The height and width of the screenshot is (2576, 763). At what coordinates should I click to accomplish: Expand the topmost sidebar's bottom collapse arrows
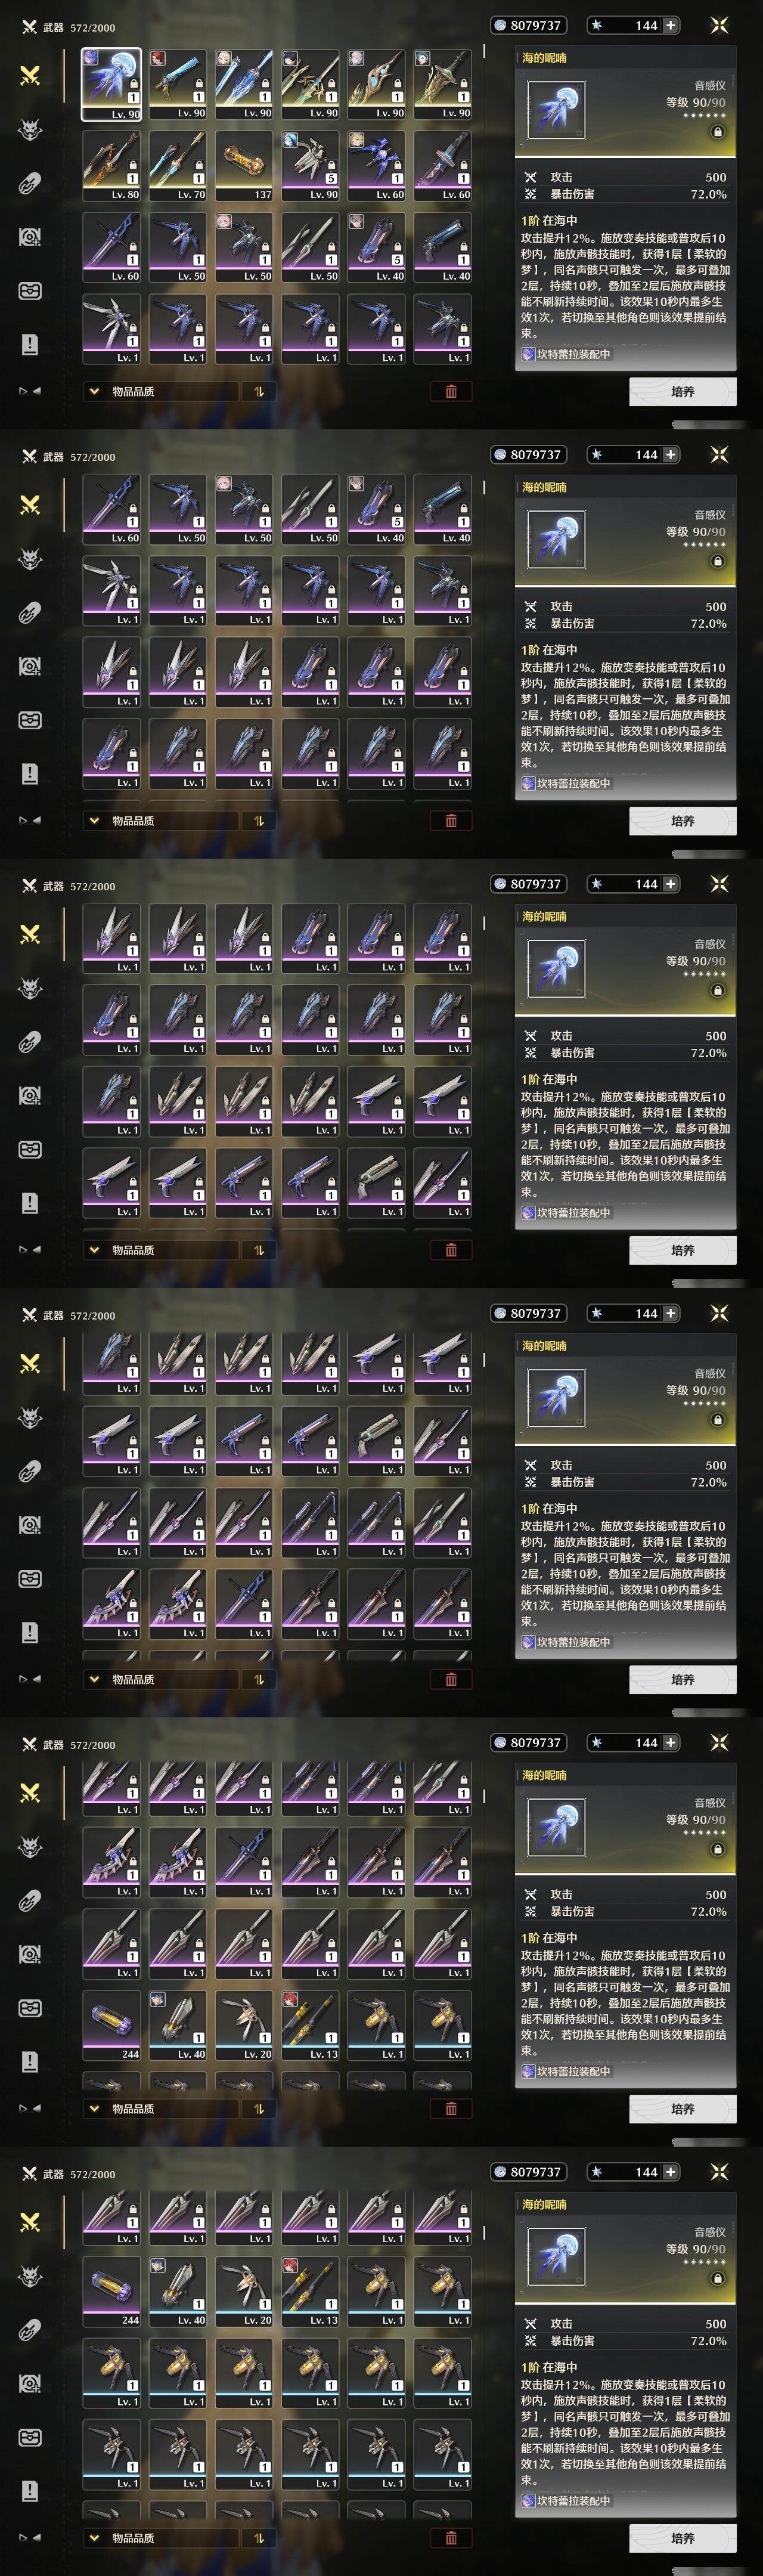point(30,391)
